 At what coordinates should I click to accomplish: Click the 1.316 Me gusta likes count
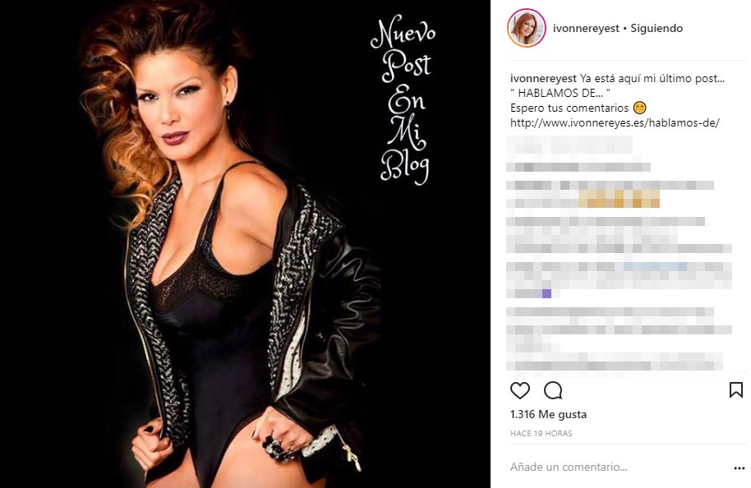click(x=548, y=414)
